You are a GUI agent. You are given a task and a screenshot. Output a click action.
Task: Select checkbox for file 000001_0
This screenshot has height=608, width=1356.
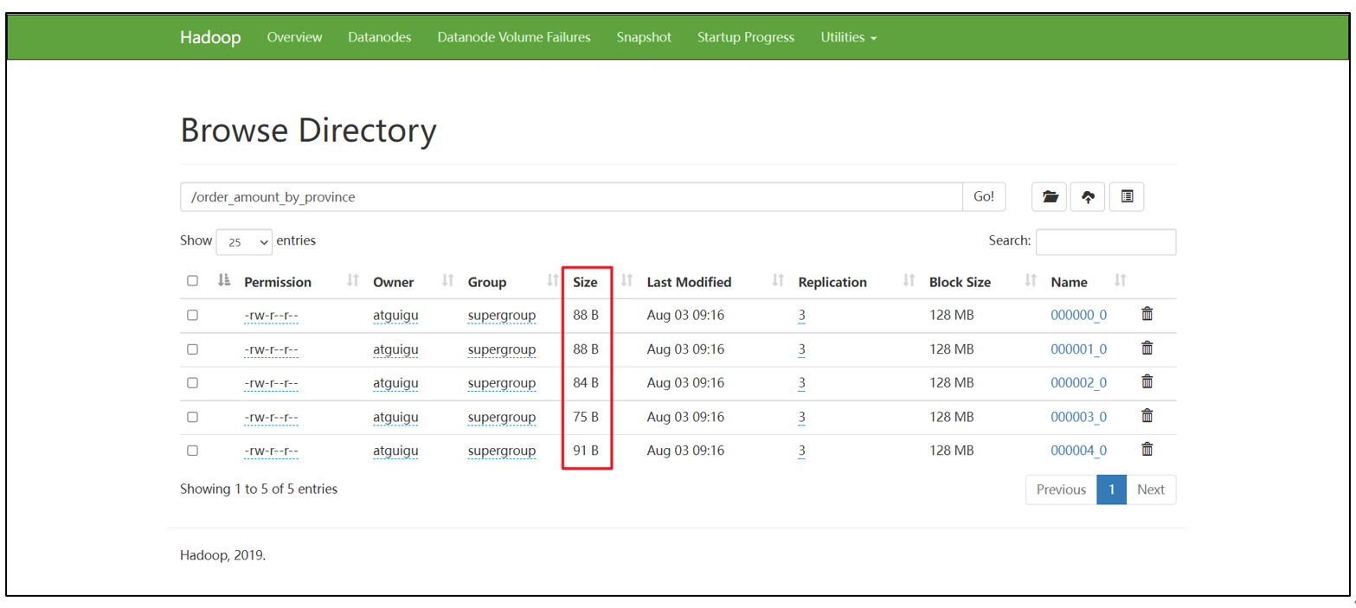192,349
